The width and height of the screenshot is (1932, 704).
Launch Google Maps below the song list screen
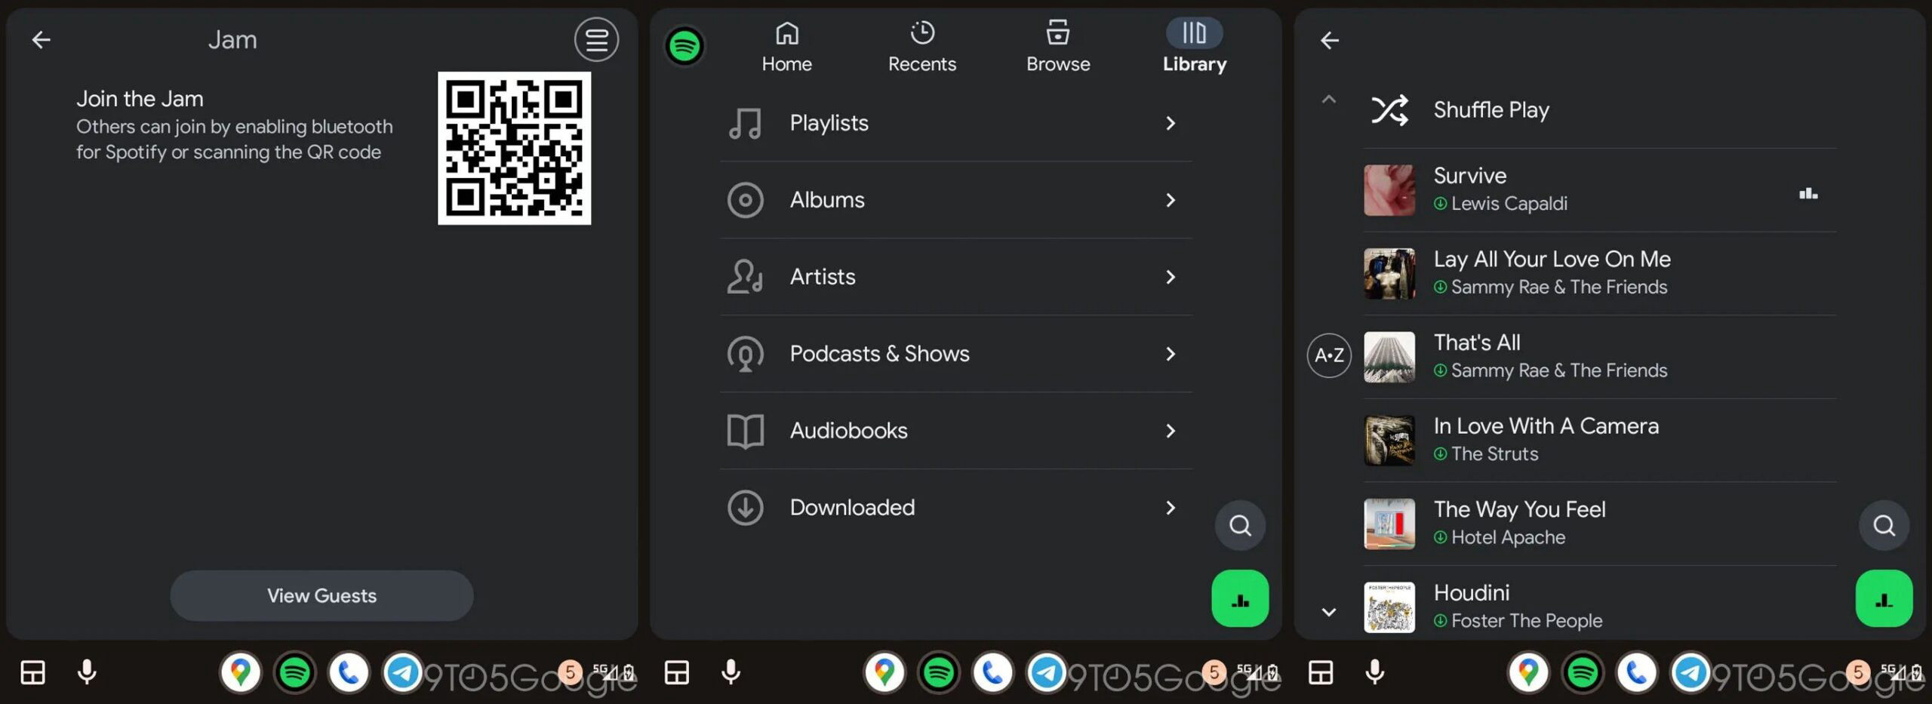1528,672
